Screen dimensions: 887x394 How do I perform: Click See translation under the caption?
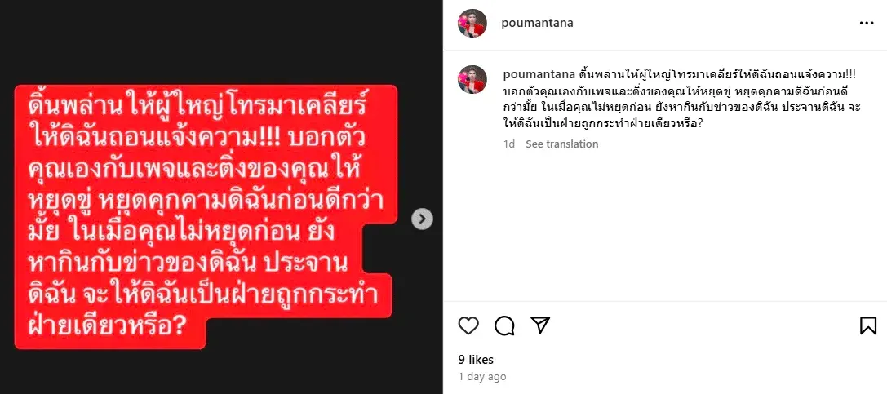coord(561,144)
